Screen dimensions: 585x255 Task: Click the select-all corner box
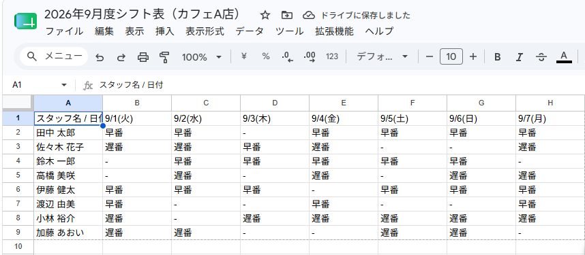[x=18, y=103]
